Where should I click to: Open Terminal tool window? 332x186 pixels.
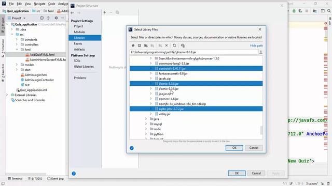[15, 179]
